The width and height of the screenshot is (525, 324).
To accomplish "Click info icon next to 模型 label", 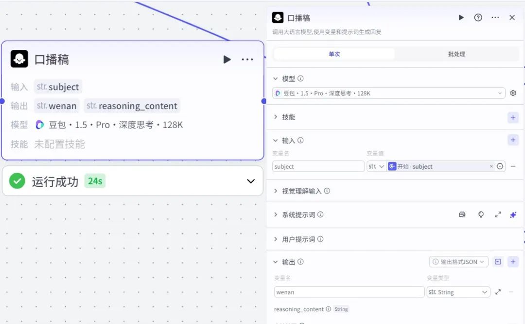I will coord(300,78).
